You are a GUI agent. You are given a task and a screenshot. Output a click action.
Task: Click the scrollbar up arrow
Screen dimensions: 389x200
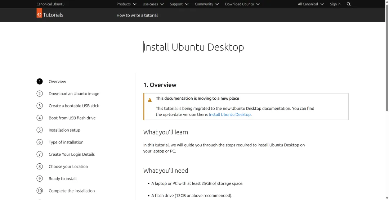coord(387,2)
